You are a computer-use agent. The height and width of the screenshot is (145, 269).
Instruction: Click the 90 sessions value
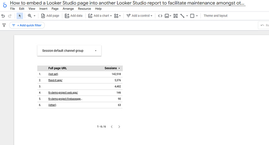(x=119, y=99)
